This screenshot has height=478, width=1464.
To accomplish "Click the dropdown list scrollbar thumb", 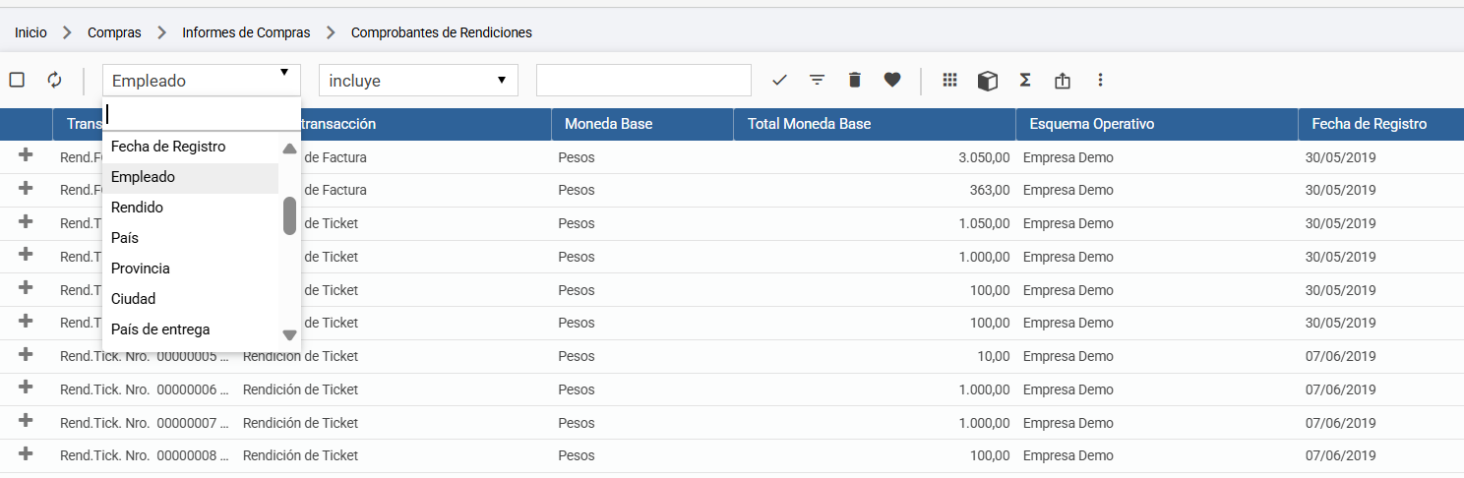I will (289, 216).
